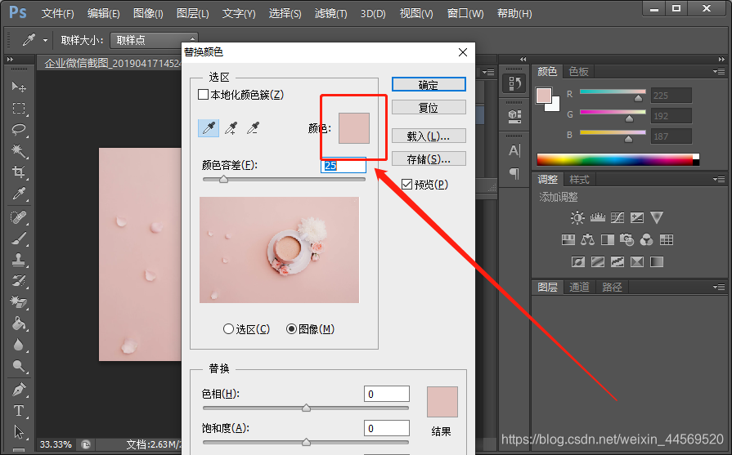Add a Curves adjustment

pyautogui.click(x=617, y=218)
